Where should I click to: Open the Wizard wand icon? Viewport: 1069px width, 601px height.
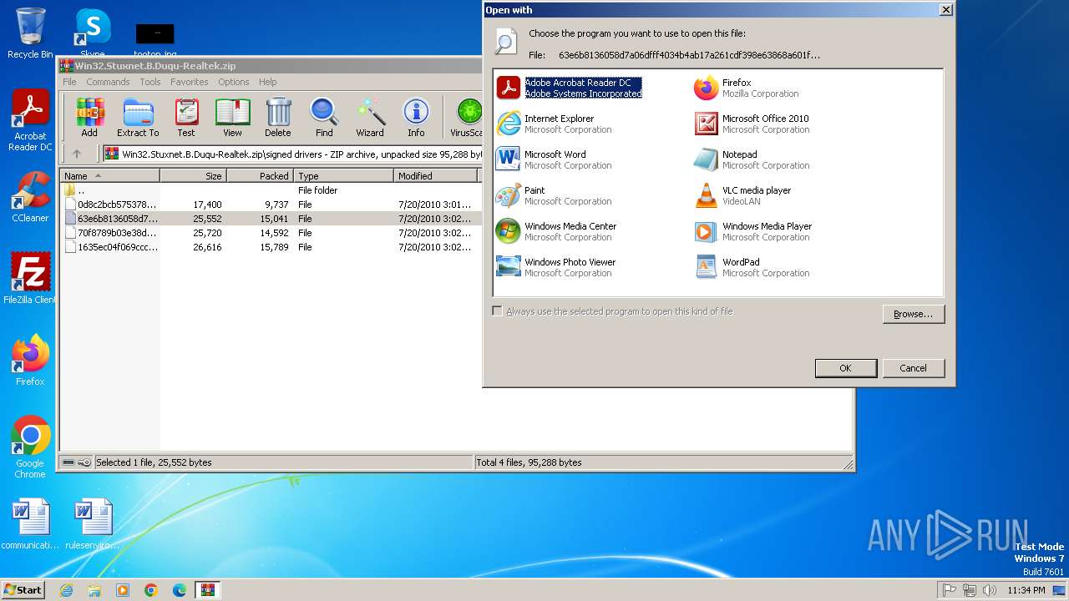[370, 118]
